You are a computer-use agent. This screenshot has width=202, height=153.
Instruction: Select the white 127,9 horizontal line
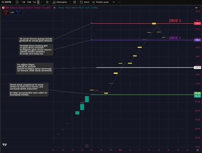(145, 67)
